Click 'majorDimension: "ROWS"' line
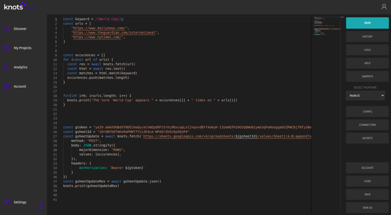391x215 pixels. click(x=102, y=150)
